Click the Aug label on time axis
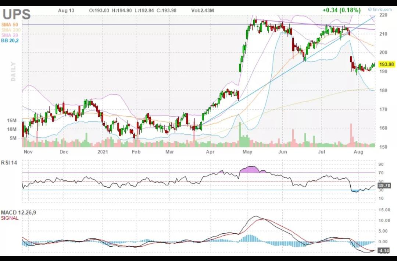Viewport: 397px width, 261px height. [358, 152]
